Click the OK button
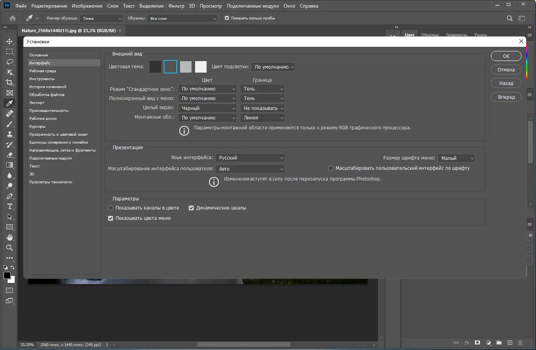536x350 pixels. 506,56
